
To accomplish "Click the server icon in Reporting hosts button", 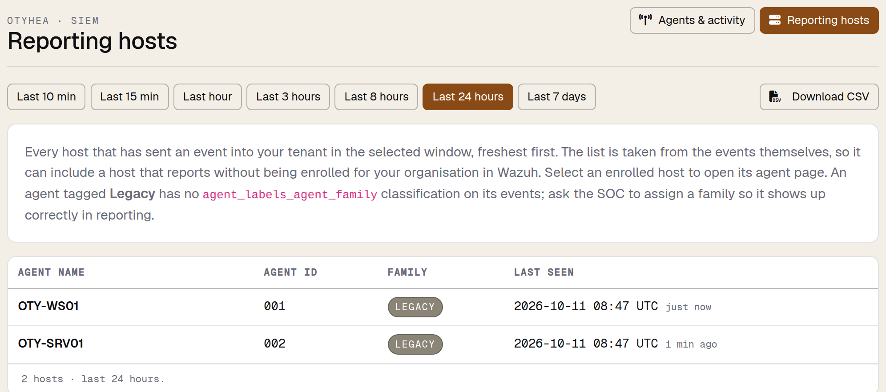I will (775, 20).
